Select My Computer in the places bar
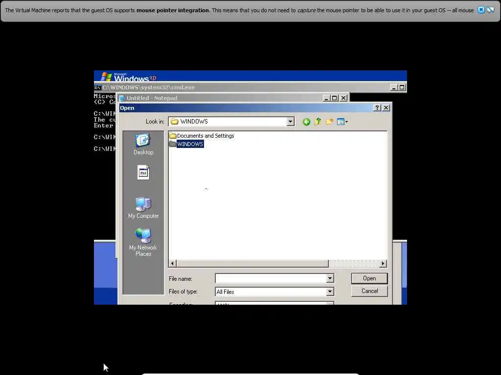 tap(143, 208)
